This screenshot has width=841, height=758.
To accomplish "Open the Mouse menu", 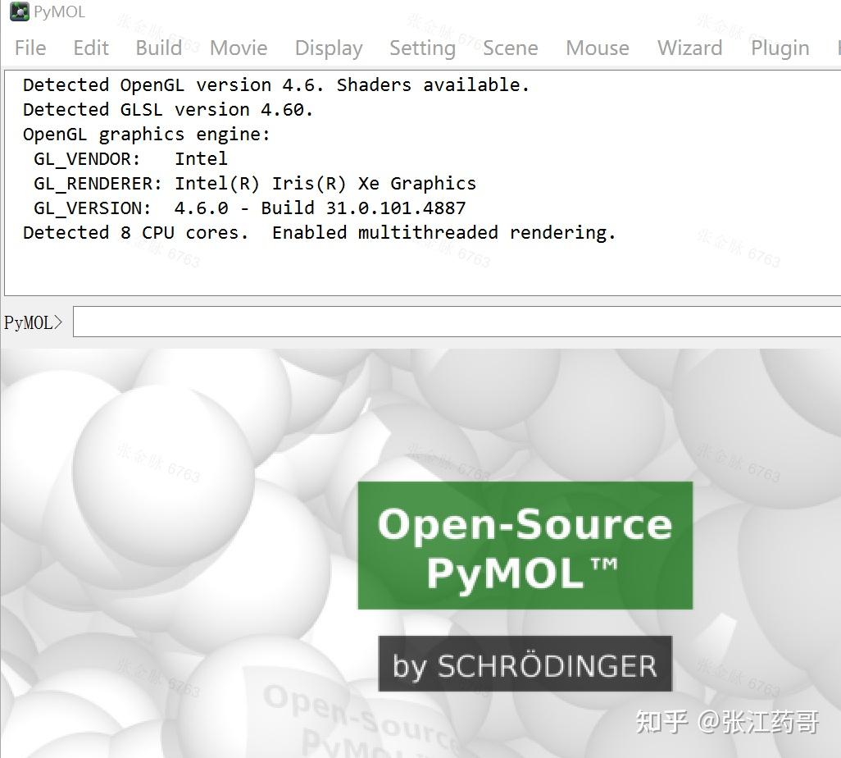I will coord(598,48).
